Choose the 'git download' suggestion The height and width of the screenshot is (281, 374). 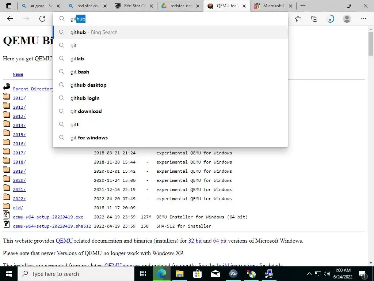coord(170,111)
